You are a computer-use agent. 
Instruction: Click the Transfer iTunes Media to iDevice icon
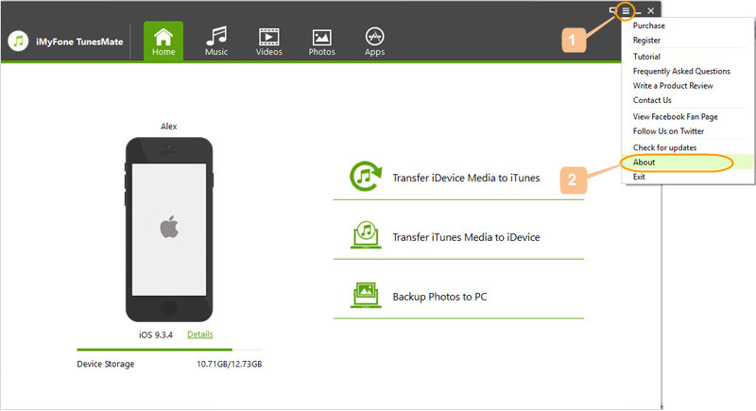pyautogui.click(x=366, y=235)
